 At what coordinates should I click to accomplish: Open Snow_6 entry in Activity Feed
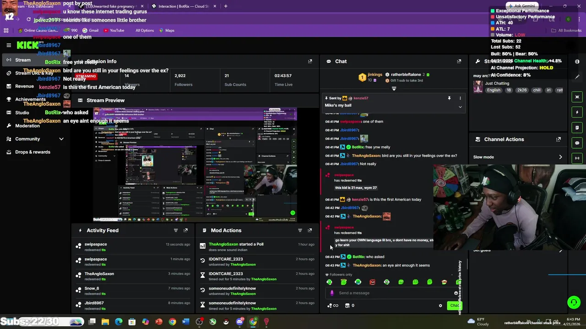133,291
